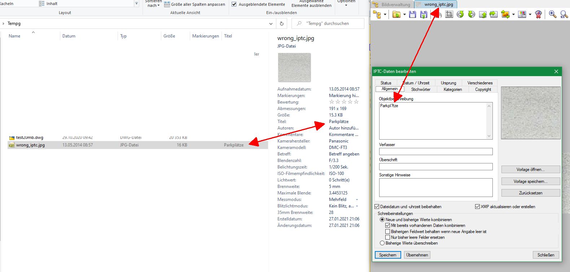
Task: Click the magnifier icon in Explorer search box
Action: pyautogui.click(x=299, y=23)
